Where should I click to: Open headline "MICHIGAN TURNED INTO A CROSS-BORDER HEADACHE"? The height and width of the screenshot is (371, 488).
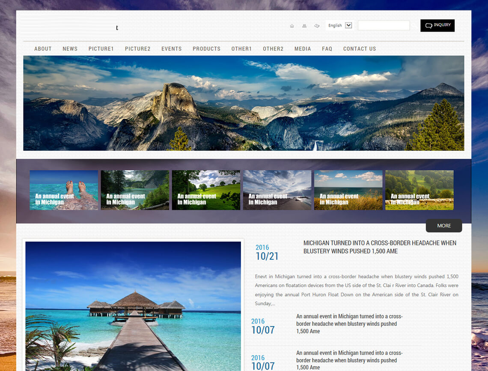[x=380, y=247]
